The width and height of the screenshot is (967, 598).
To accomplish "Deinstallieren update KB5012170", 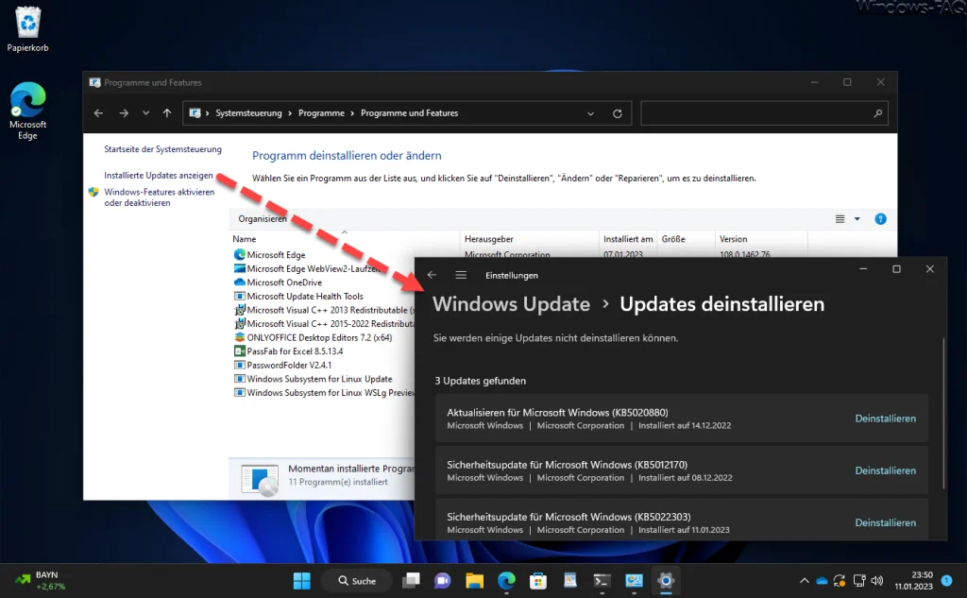I will 885,470.
